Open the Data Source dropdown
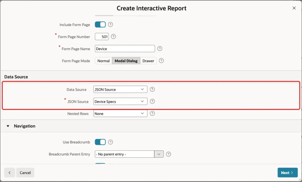302x182 pixels. [120, 89]
